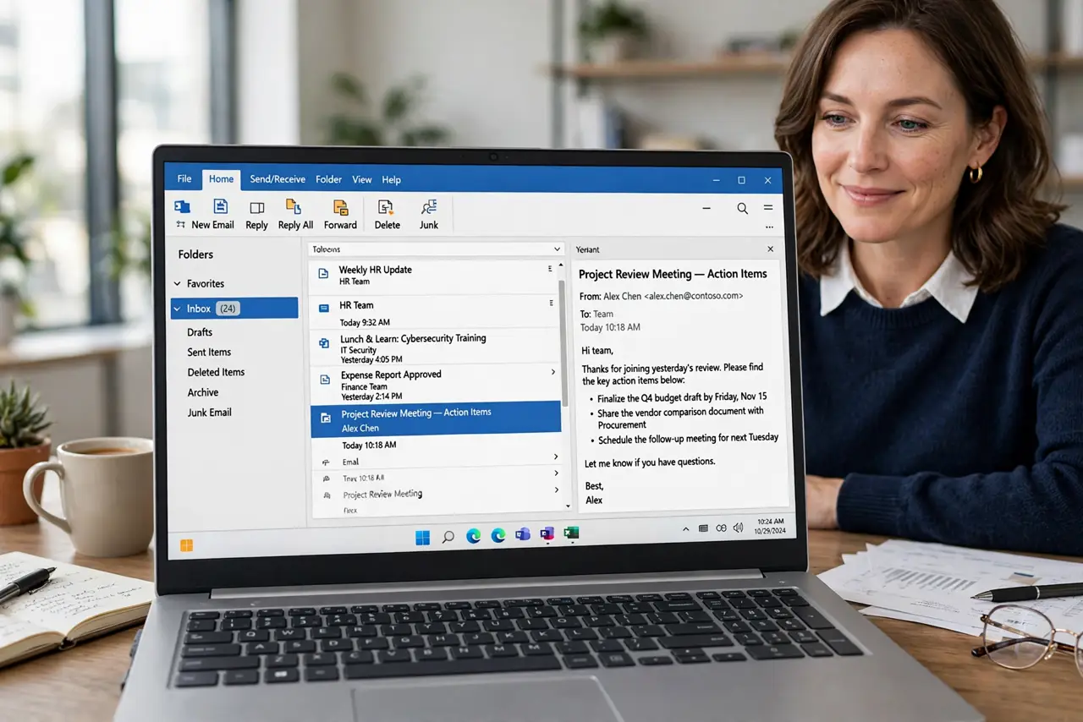1083x722 pixels.
Task: Open Teams from the taskbar
Action: 523,534
